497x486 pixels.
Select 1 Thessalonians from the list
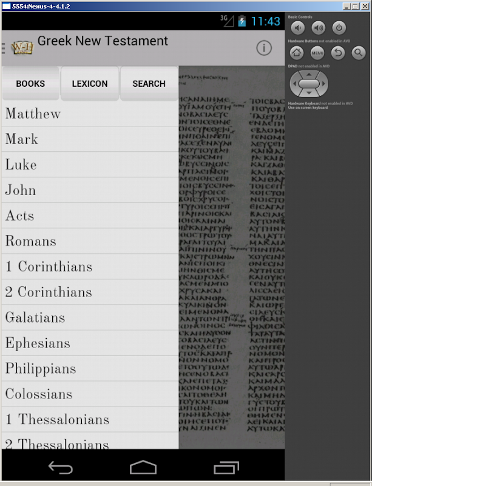point(90,419)
